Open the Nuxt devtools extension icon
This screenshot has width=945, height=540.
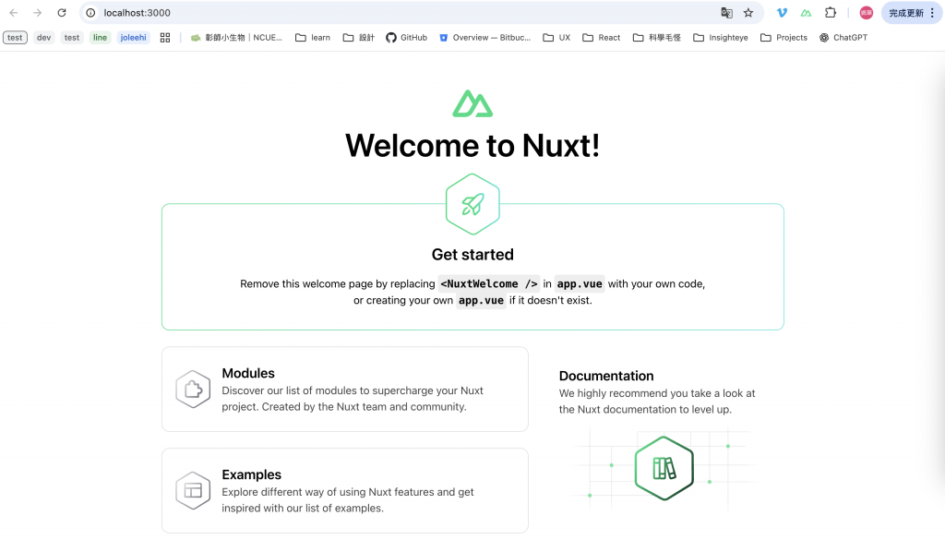806,13
